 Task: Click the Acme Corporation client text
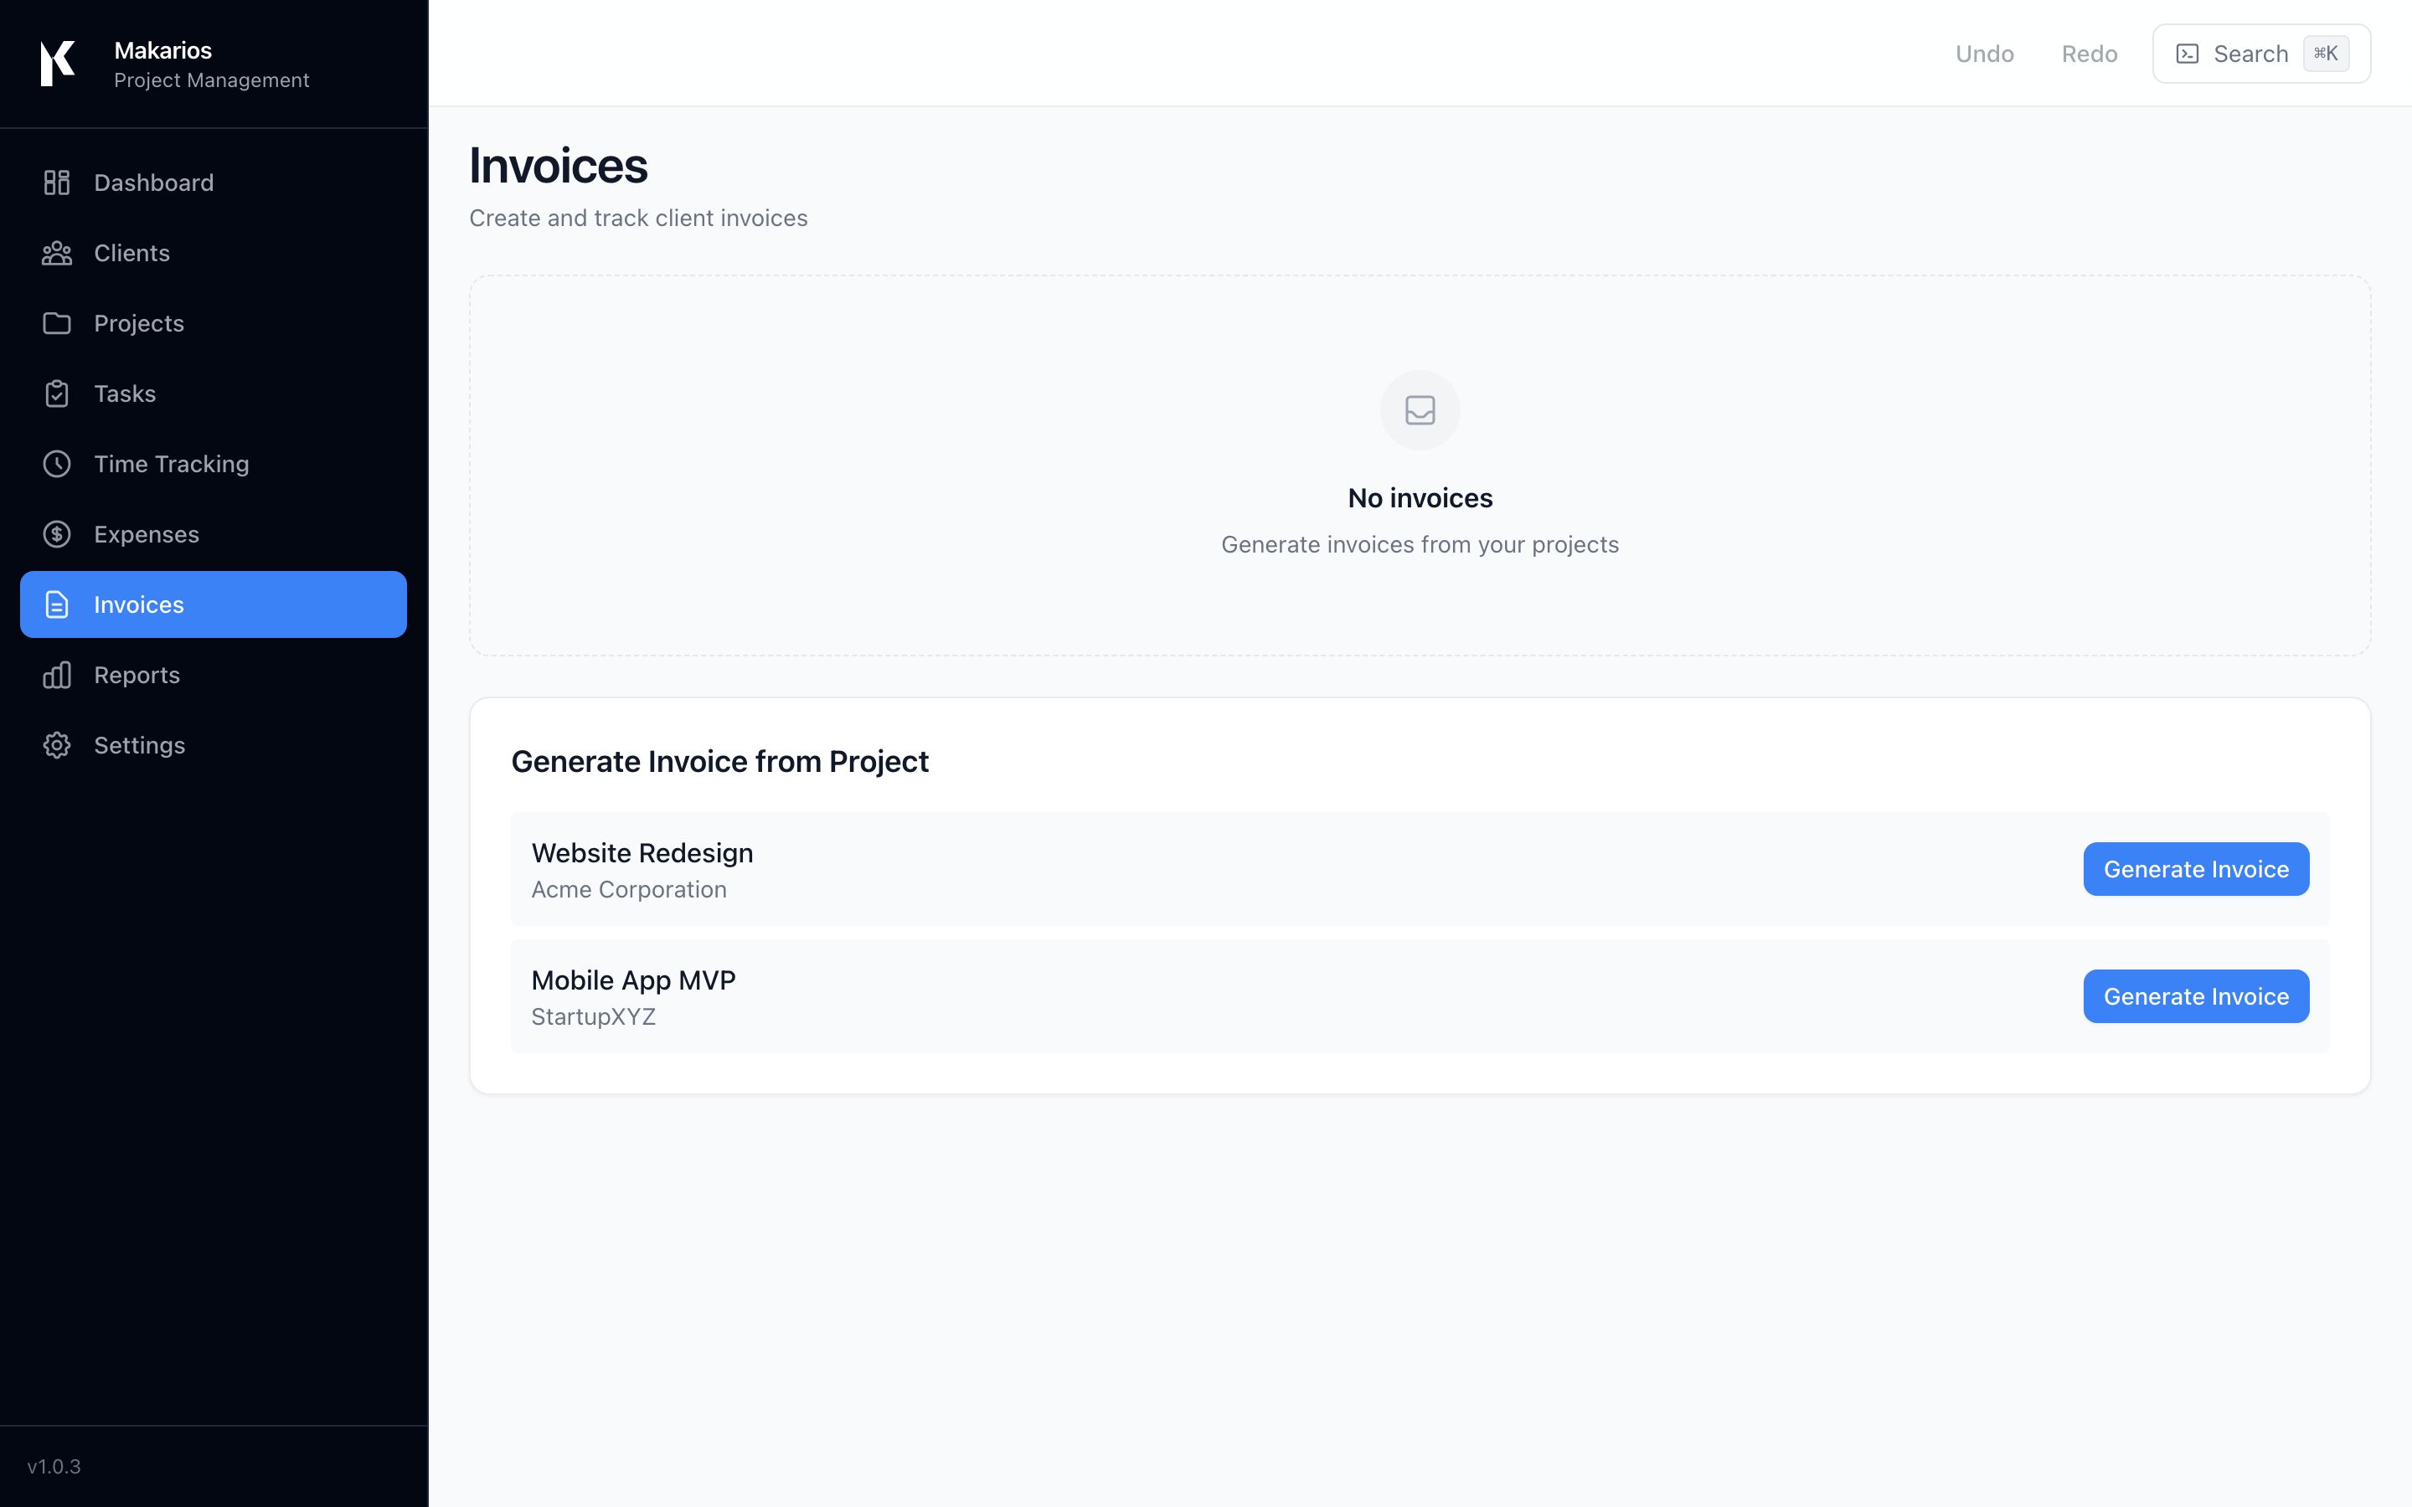tap(629, 889)
